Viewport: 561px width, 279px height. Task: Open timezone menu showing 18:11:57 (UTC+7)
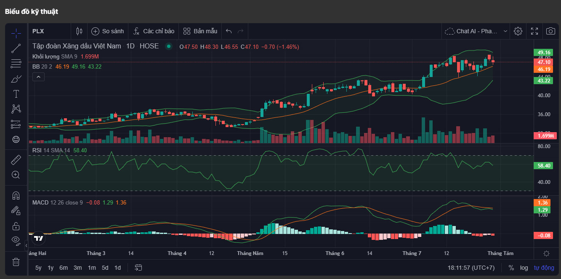click(x=471, y=268)
